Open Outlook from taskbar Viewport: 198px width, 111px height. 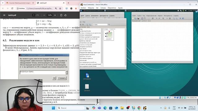click(116, 108)
